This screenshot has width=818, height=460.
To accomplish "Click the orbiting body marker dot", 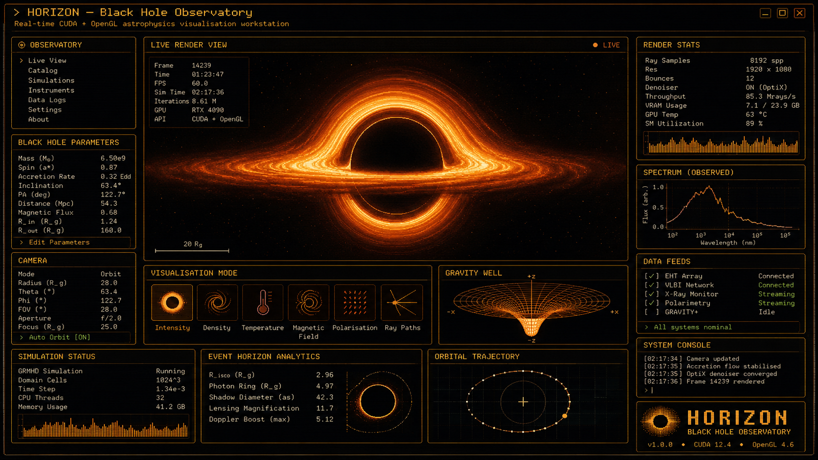I will point(565,416).
